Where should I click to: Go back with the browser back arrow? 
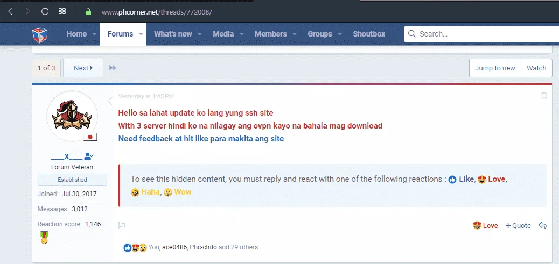10,11
